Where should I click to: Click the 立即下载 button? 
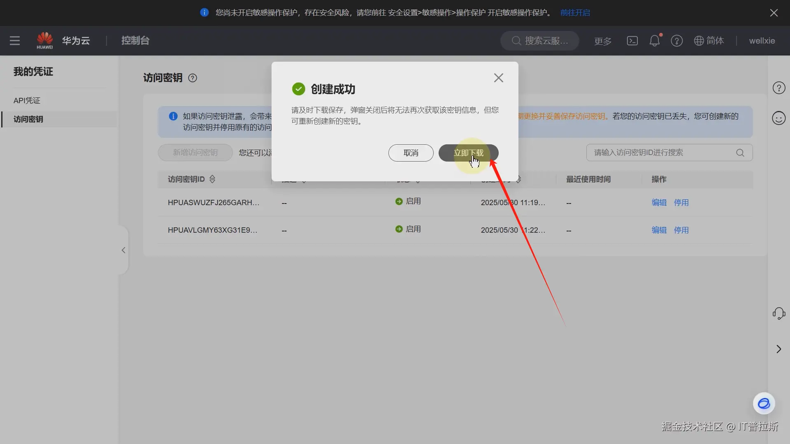pos(468,153)
